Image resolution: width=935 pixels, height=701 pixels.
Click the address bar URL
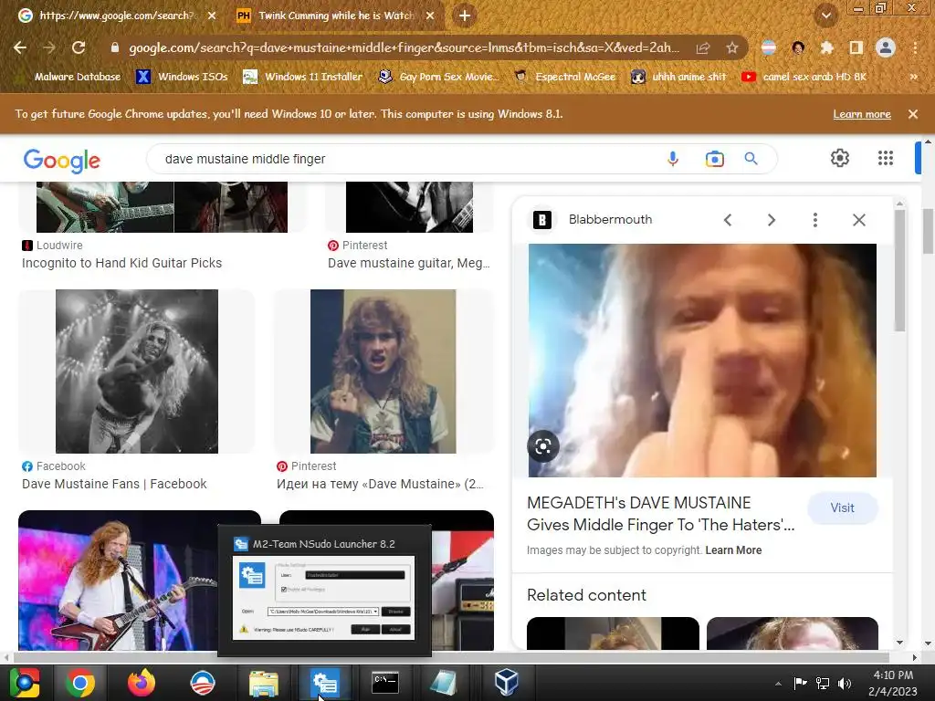[404, 47]
